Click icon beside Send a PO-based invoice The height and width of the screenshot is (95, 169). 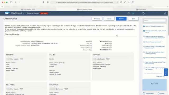[x=144, y=26]
